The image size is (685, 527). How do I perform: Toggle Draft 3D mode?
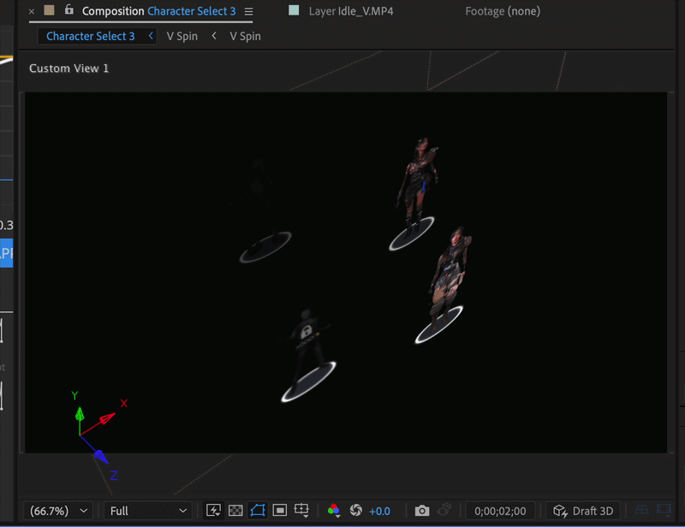point(583,511)
